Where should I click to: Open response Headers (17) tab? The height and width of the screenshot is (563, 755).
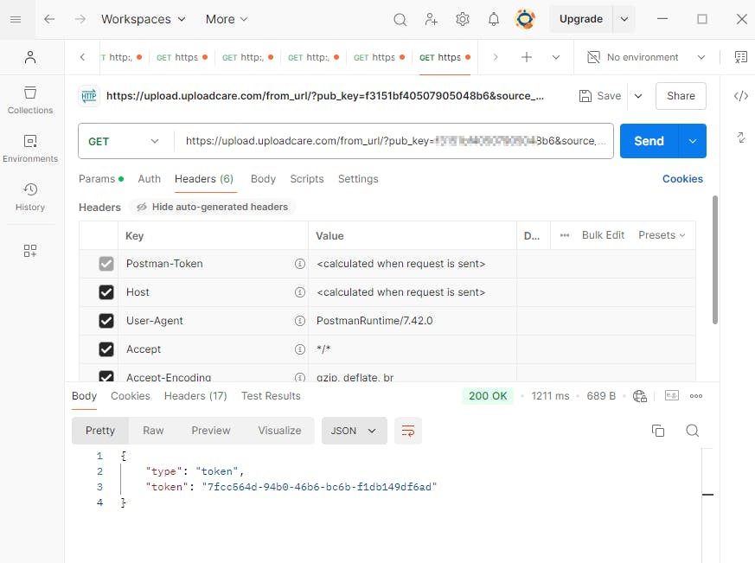pyautogui.click(x=195, y=396)
